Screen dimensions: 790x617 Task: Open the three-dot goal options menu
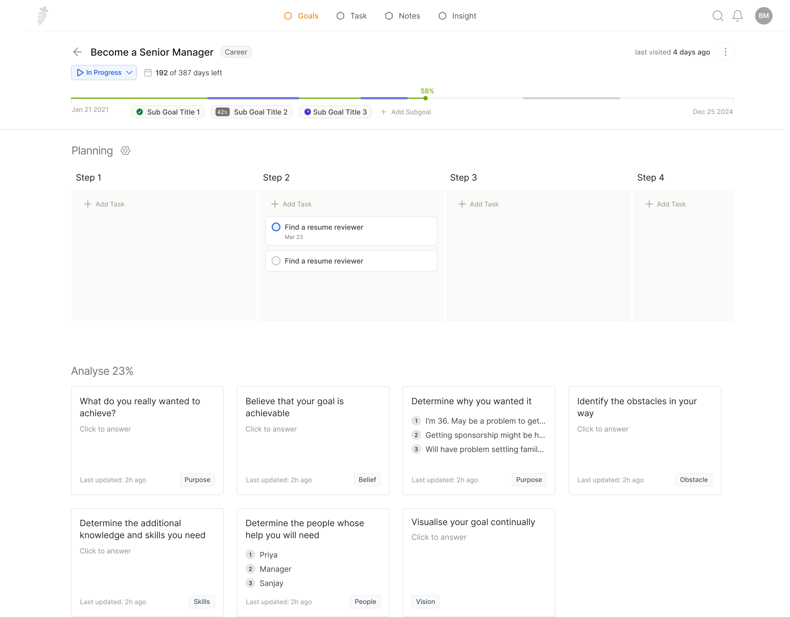tap(725, 52)
